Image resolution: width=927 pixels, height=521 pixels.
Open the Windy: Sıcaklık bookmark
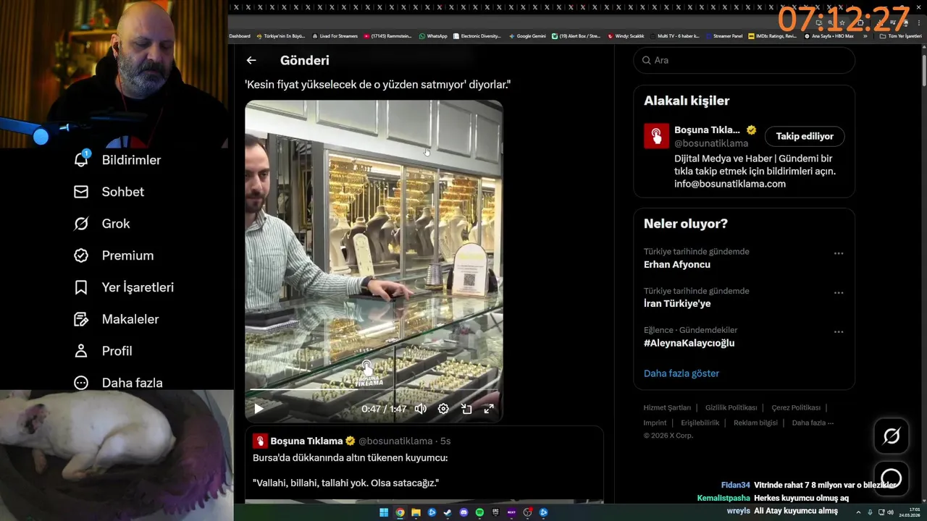pyautogui.click(x=627, y=35)
